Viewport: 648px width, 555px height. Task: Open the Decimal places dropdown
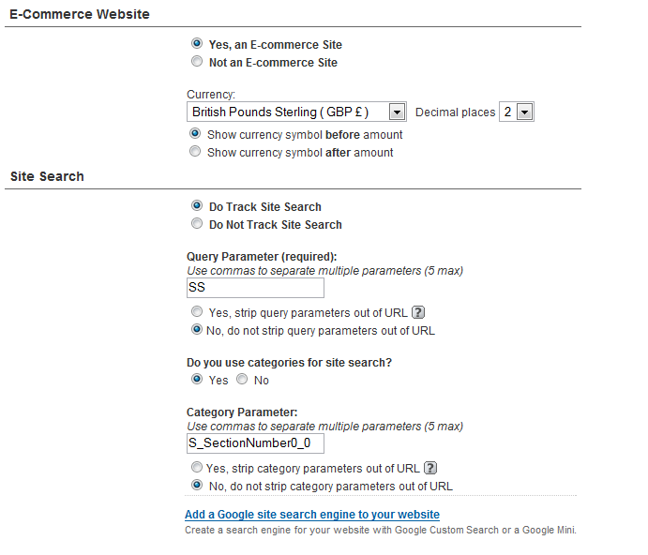tap(524, 112)
